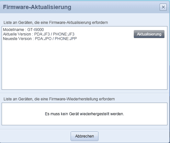Cancel with the Abbrechen button
Viewport: 170px width, 143px height.
coord(85,136)
